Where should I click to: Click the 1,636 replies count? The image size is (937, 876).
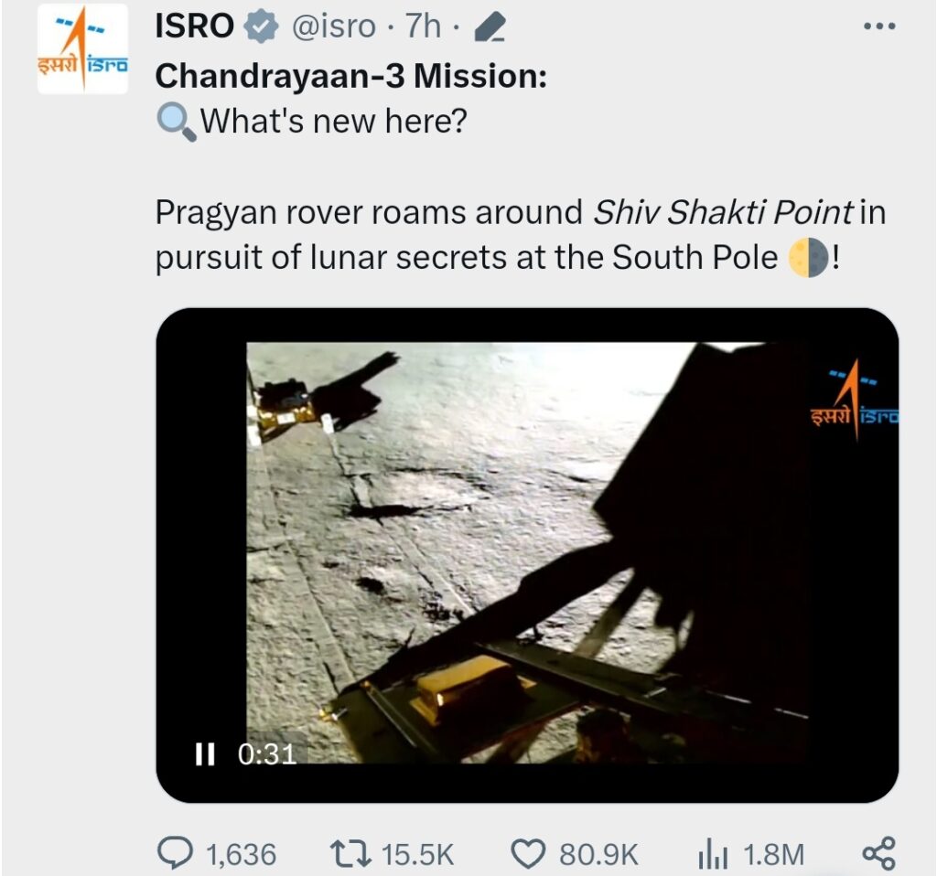241,854
